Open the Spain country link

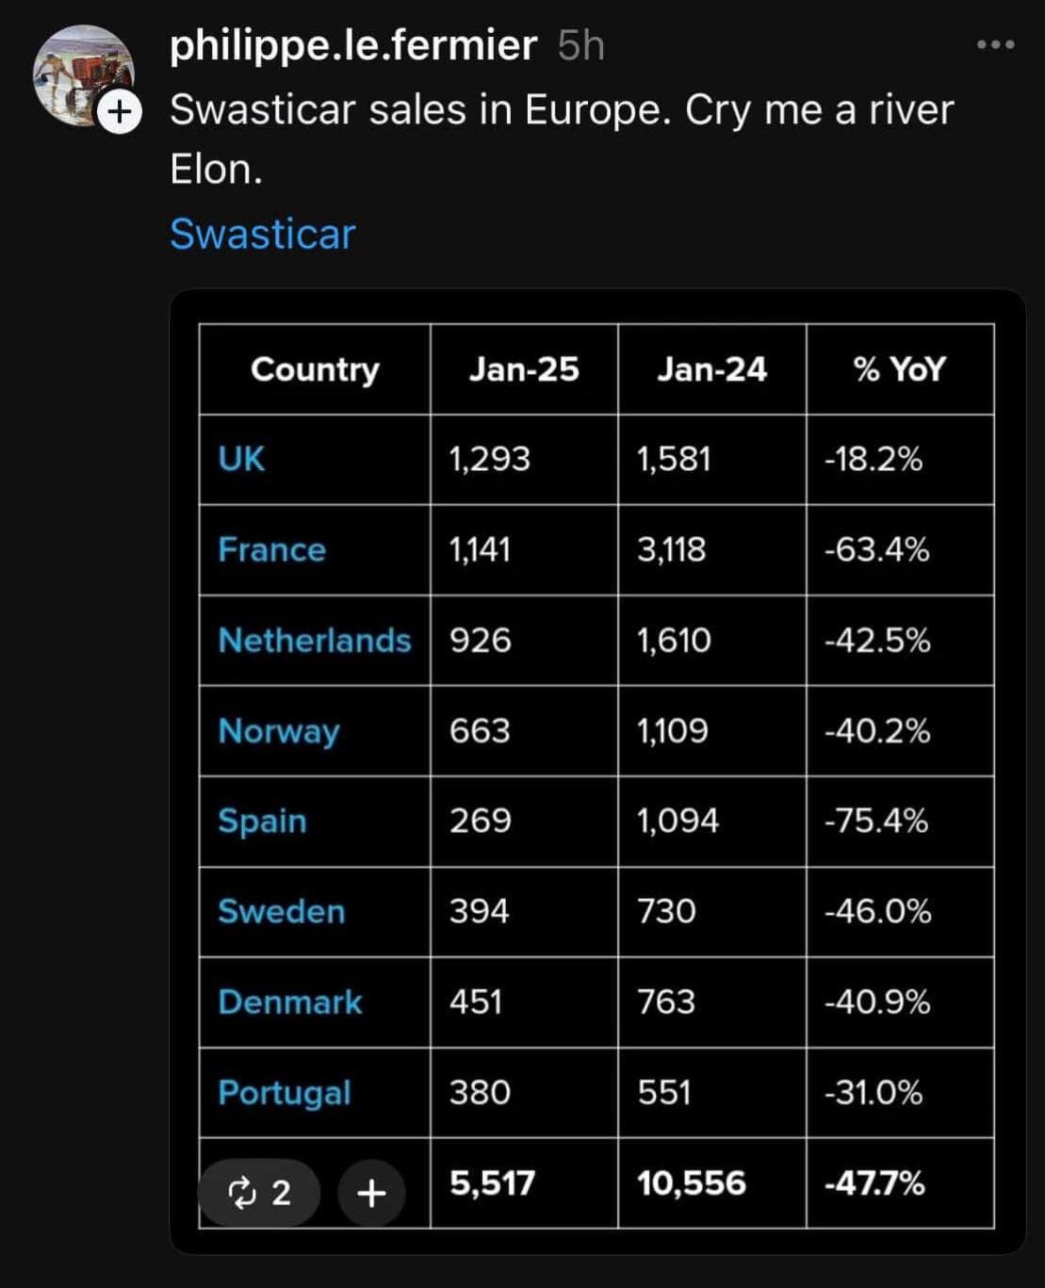[x=262, y=821]
